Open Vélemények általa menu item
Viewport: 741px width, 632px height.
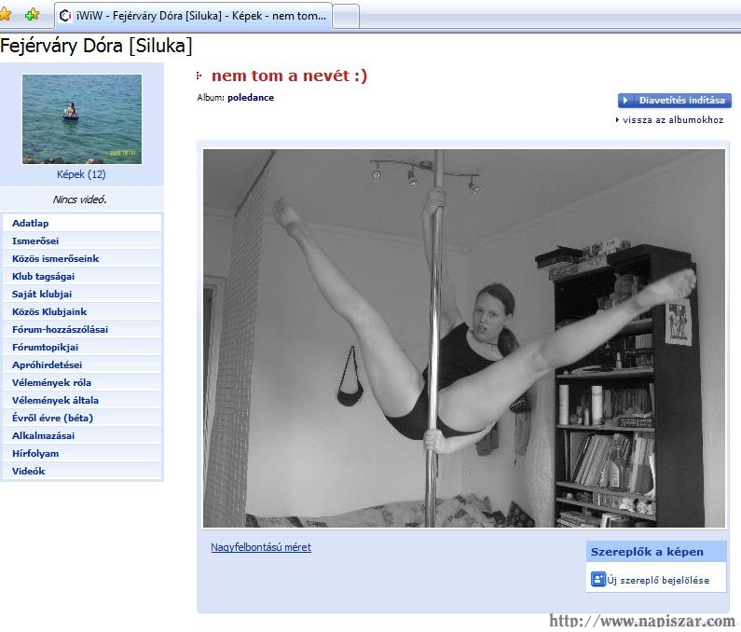pos(82,401)
